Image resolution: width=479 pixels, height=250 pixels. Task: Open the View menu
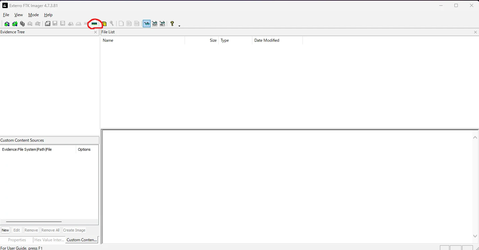19,15
